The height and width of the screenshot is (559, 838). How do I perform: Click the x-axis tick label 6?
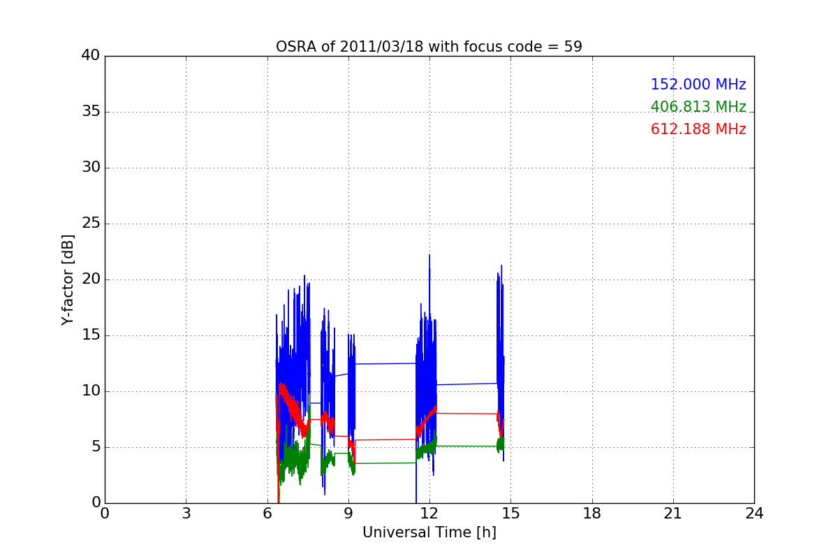click(267, 514)
